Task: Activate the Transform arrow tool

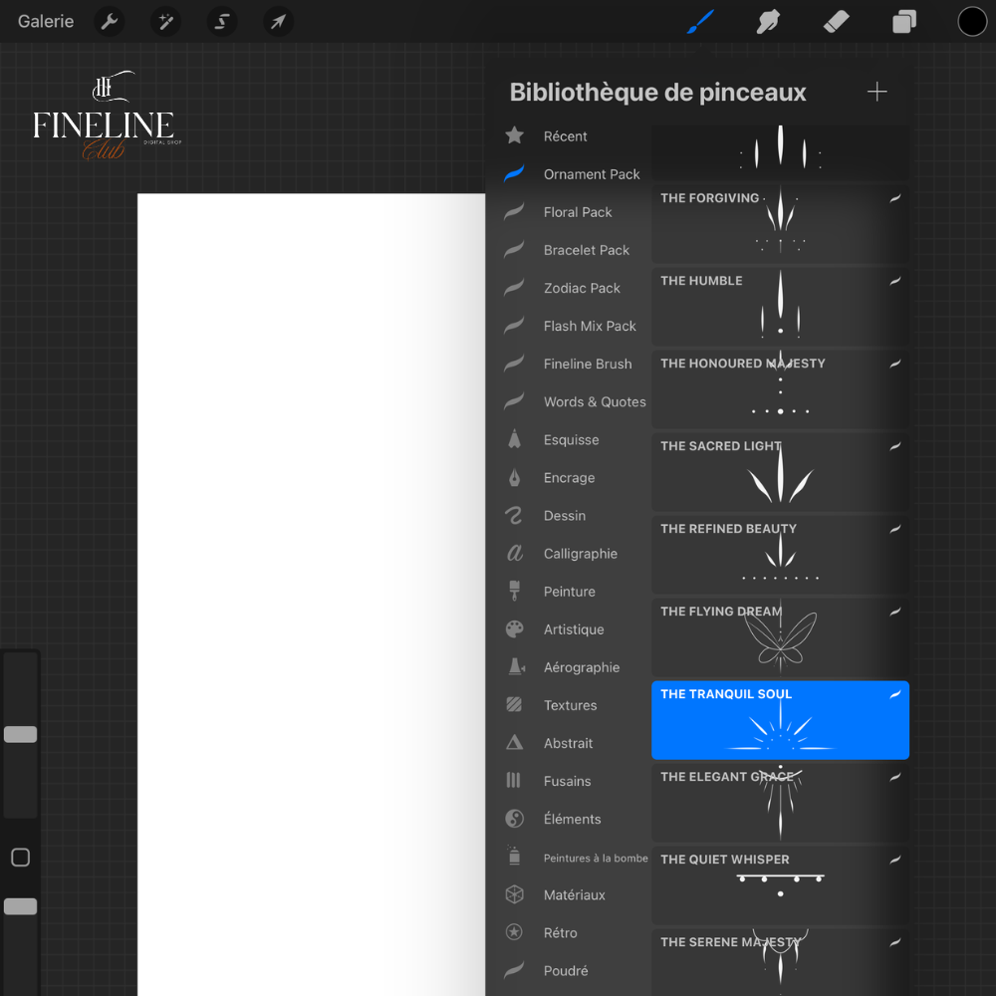Action: click(279, 22)
